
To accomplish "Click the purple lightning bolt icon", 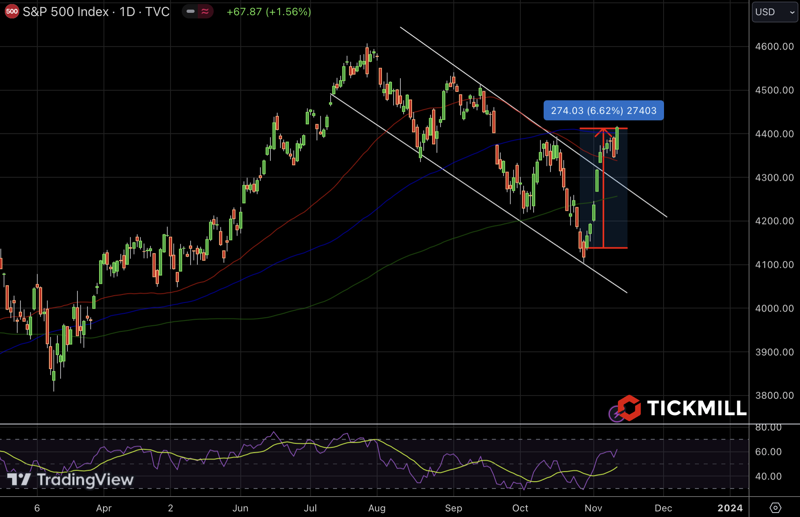I will 616,414.
